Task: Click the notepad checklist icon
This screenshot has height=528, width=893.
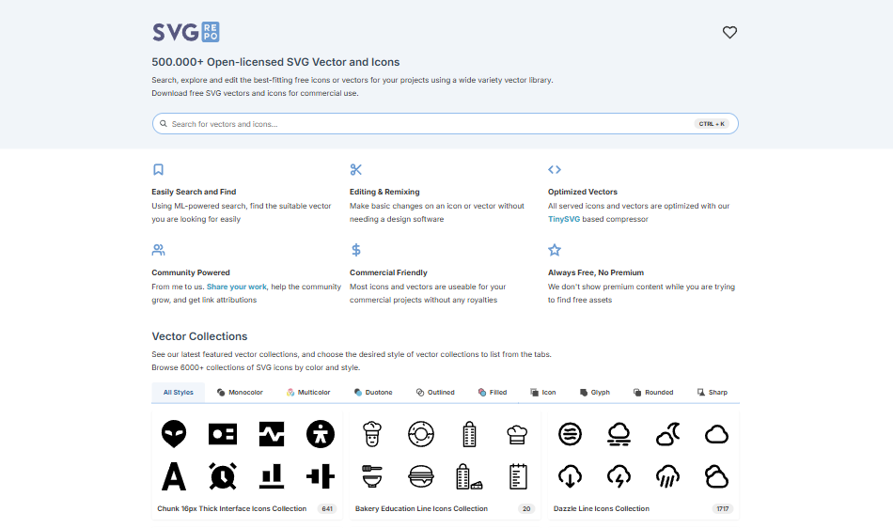Action: pyautogui.click(x=518, y=476)
